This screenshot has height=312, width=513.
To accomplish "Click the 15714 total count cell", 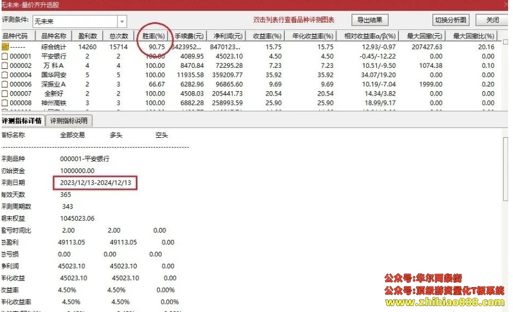I will [x=118, y=47].
